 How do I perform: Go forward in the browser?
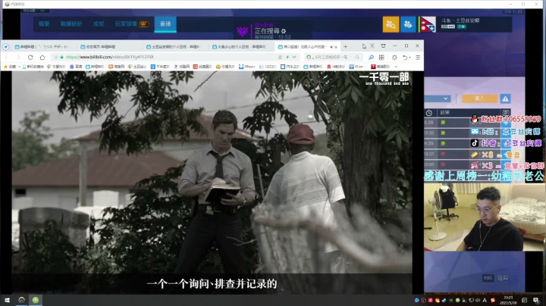click(x=18, y=57)
